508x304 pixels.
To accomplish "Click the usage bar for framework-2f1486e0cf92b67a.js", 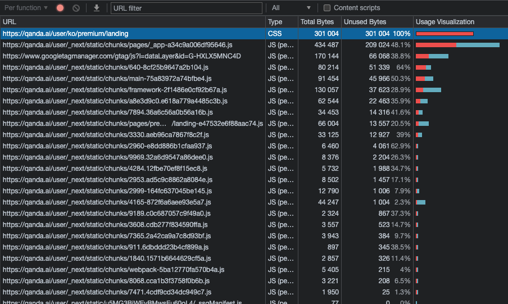I will click(x=428, y=90).
